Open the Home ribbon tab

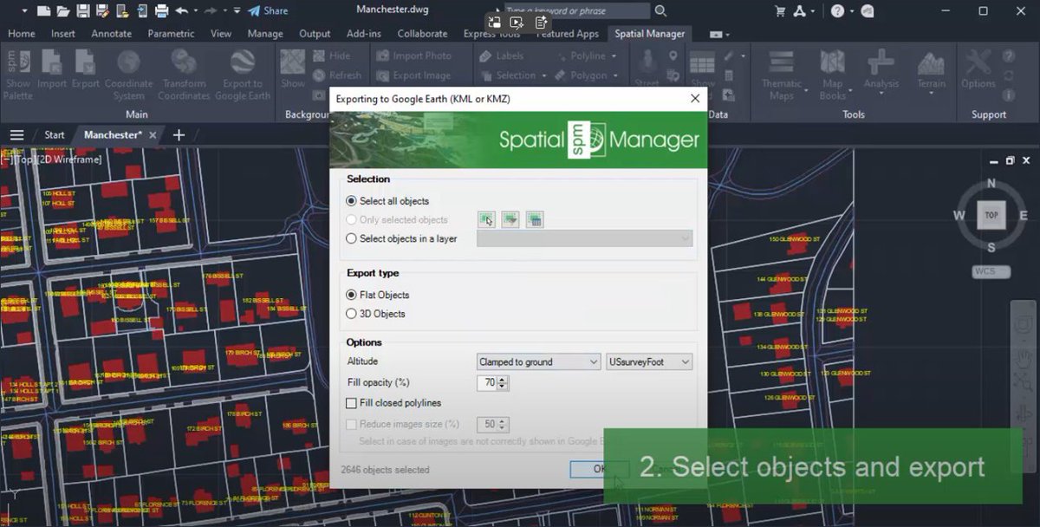tap(22, 34)
